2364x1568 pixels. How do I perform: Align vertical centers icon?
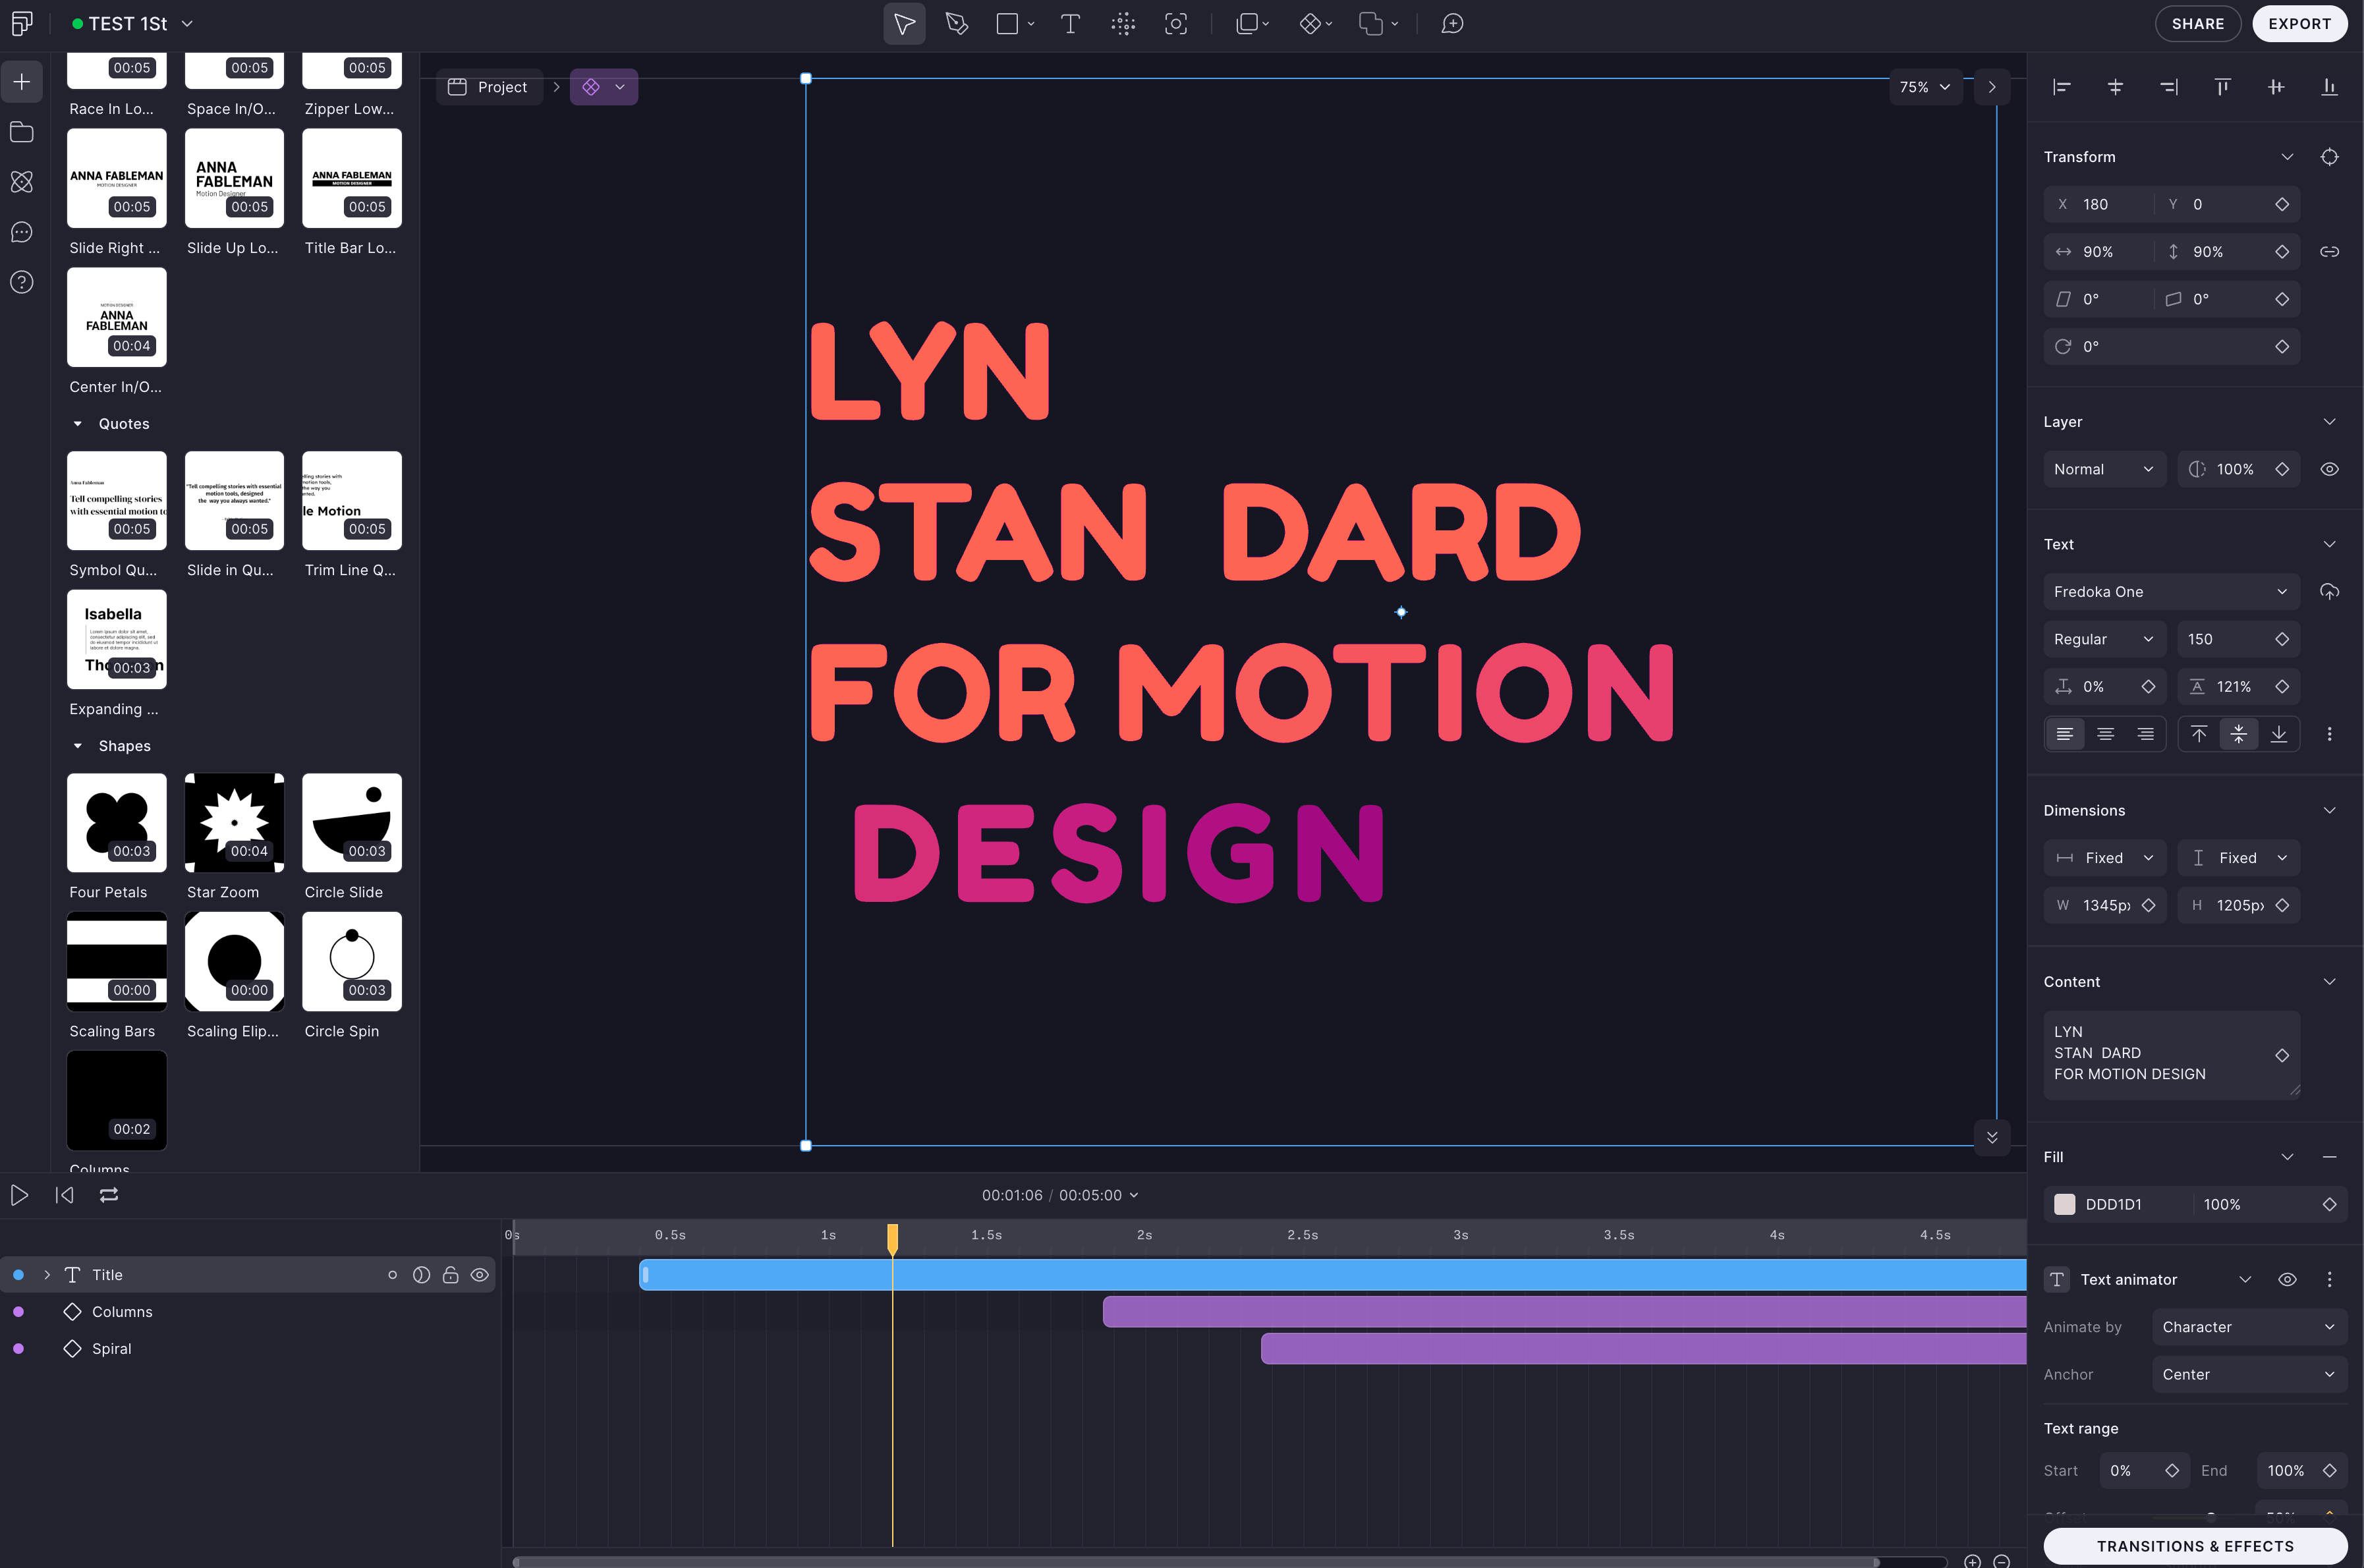(x=2276, y=87)
